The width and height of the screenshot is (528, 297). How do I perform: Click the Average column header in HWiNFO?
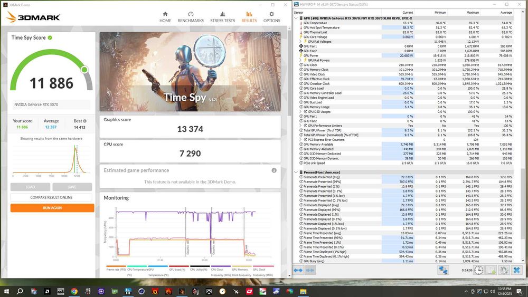[x=506, y=13]
